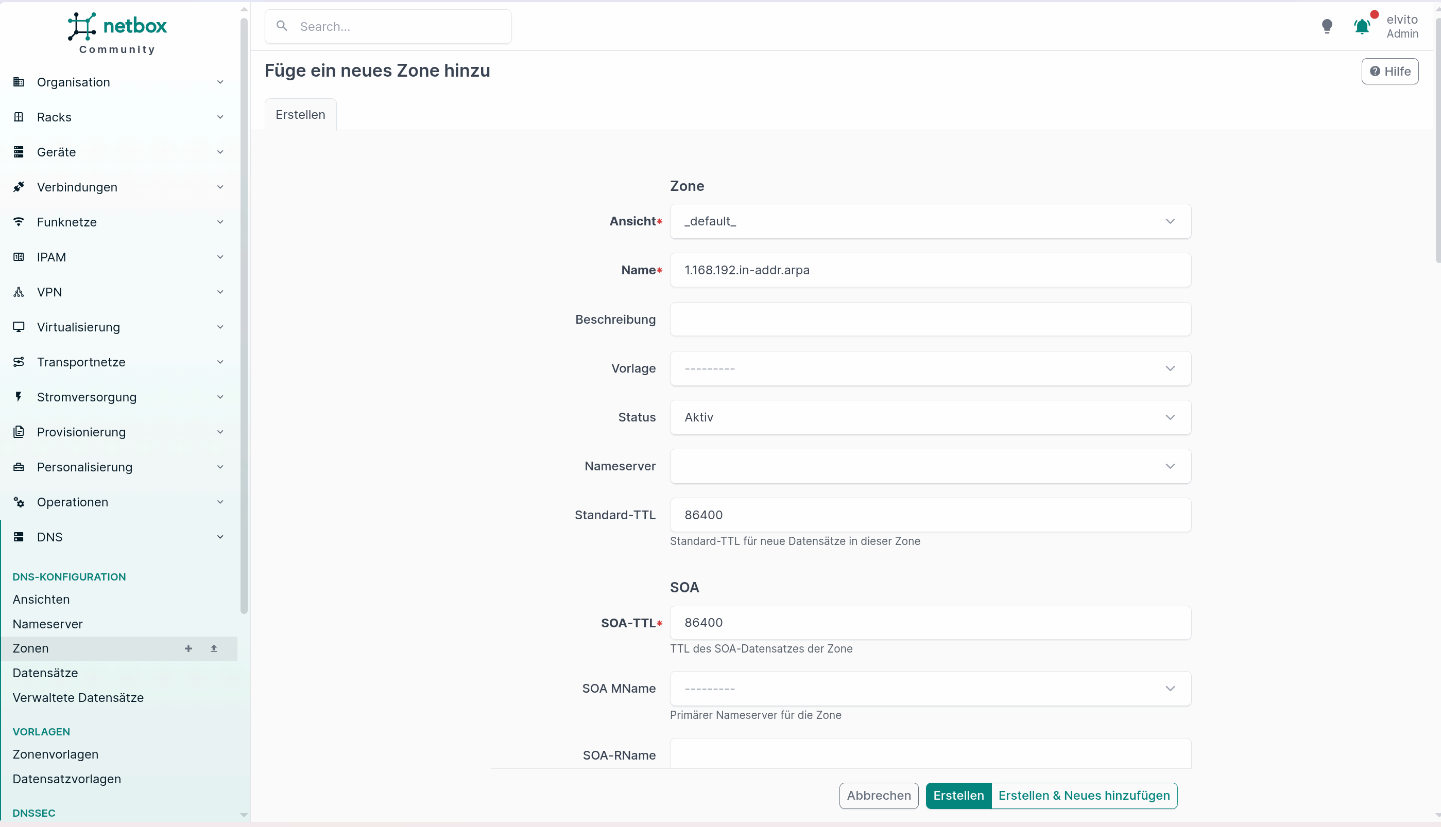The height and width of the screenshot is (827, 1441).
Task: Click the Organisation building icon
Action: tap(19, 82)
